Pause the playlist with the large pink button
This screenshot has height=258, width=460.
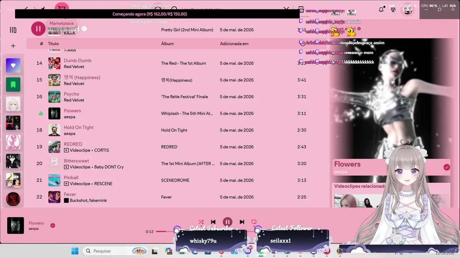click(38, 29)
